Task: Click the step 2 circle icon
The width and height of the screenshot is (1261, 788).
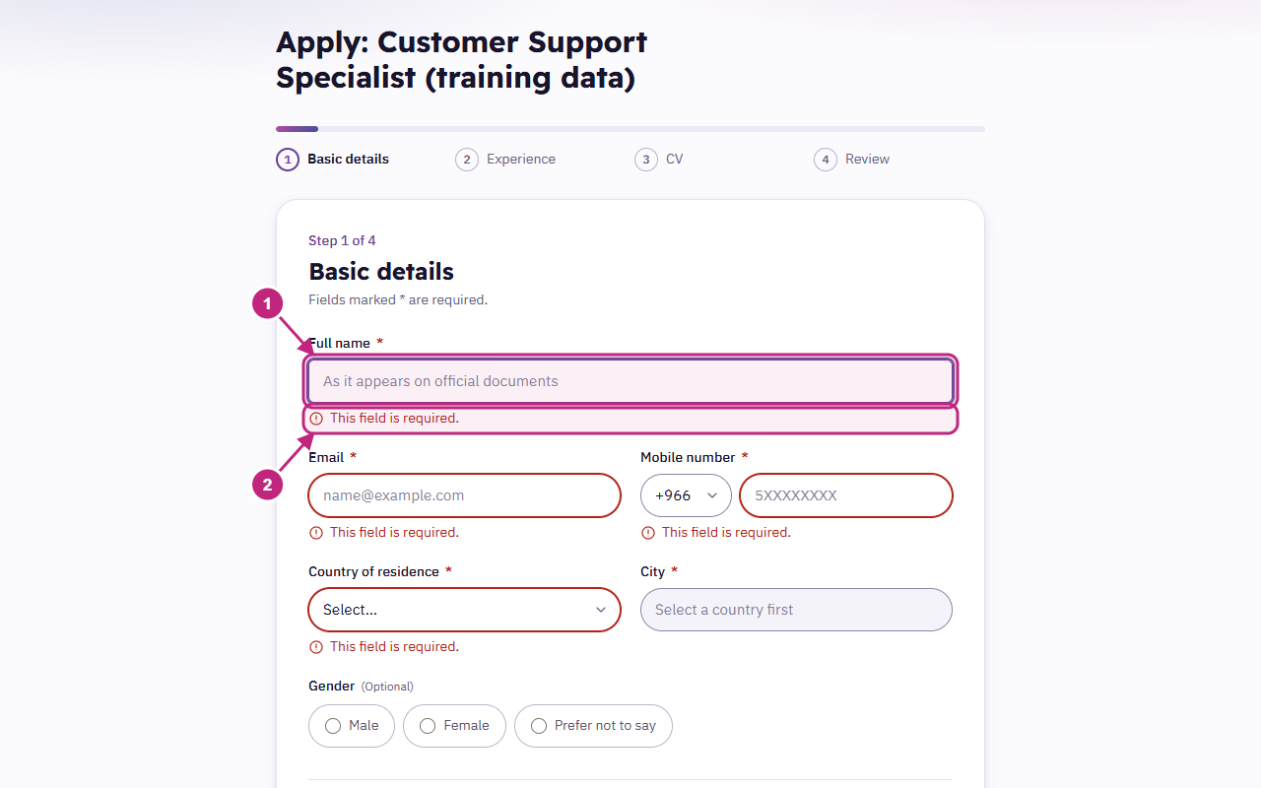Action: [467, 160]
